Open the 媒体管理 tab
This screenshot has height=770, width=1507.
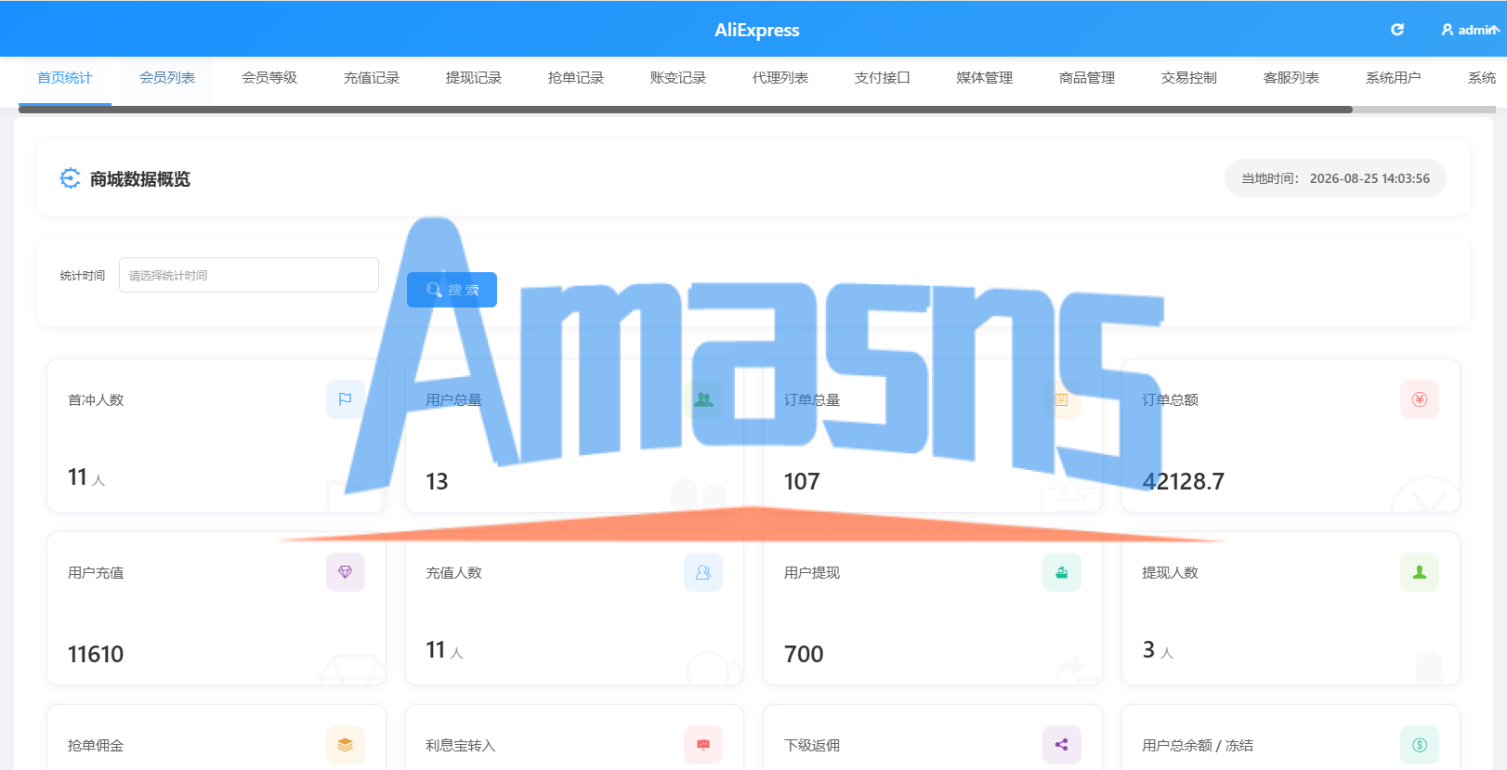pyautogui.click(x=985, y=78)
